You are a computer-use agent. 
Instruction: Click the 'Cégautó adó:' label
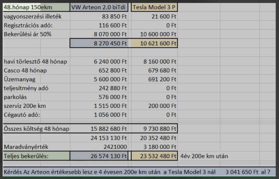[x=22, y=115]
